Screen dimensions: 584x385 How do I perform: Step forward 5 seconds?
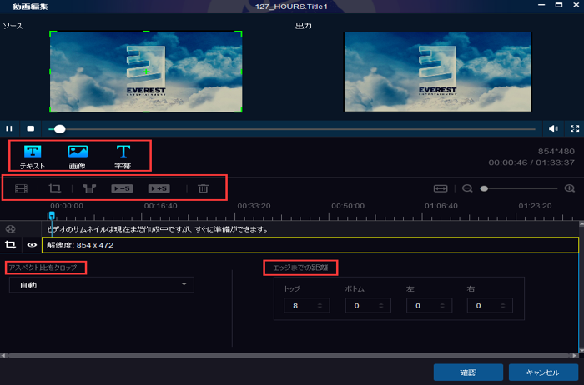(x=159, y=188)
